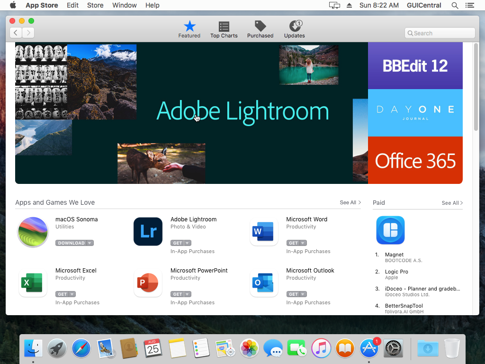Open the Office 365 banner
Screen dimensions: 485x364
tap(415, 160)
